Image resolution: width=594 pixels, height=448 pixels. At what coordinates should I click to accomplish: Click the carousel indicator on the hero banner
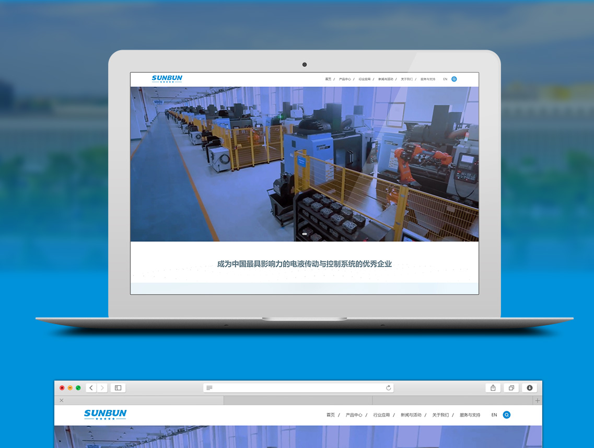click(x=305, y=234)
